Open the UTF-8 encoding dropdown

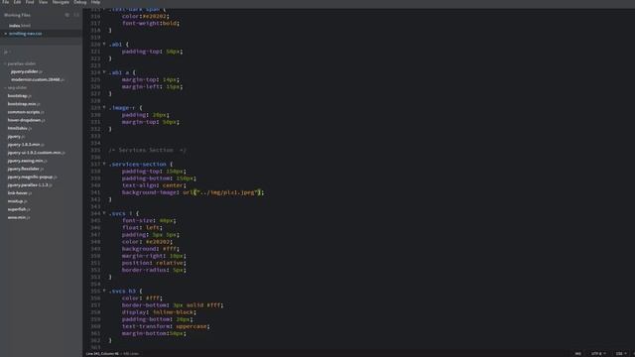598,354
